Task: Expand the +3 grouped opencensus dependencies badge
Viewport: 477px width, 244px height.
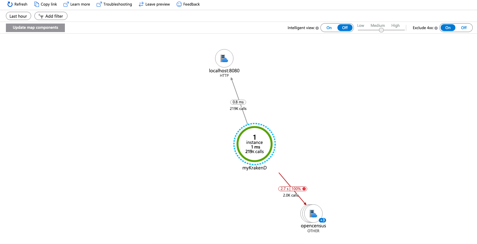Action: click(x=322, y=220)
